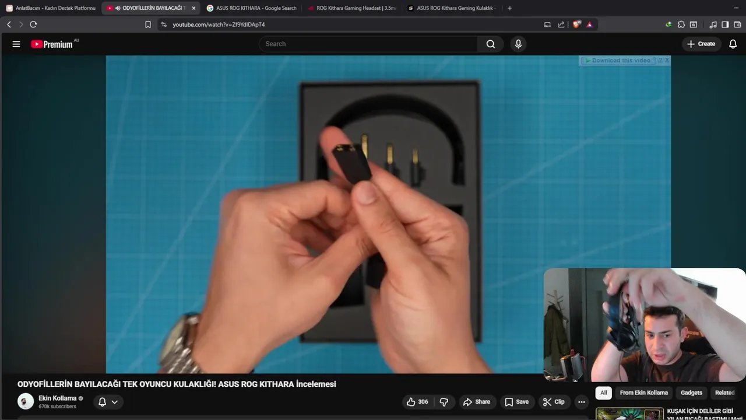This screenshot has height=420, width=746.
Task: Select the Related filter chip
Action: pyautogui.click(x=724, y=393)
